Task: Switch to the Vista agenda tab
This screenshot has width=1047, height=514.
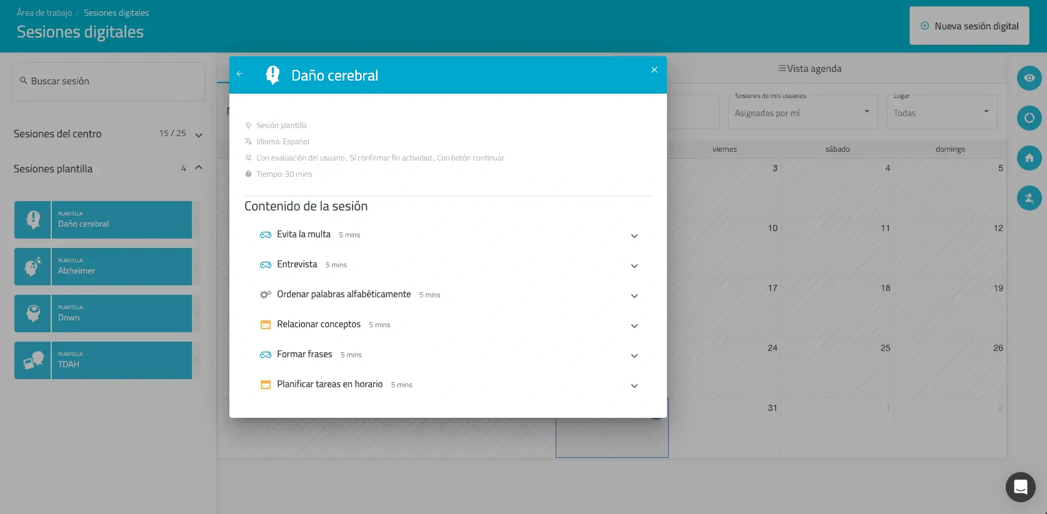Action: (809, 69)
